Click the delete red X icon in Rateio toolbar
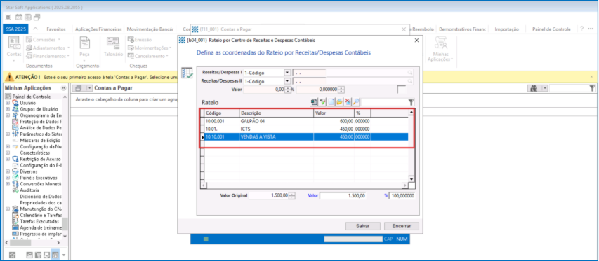Viewport: 599px width, 261px height. pyautogui.click(x=348, y=102)
